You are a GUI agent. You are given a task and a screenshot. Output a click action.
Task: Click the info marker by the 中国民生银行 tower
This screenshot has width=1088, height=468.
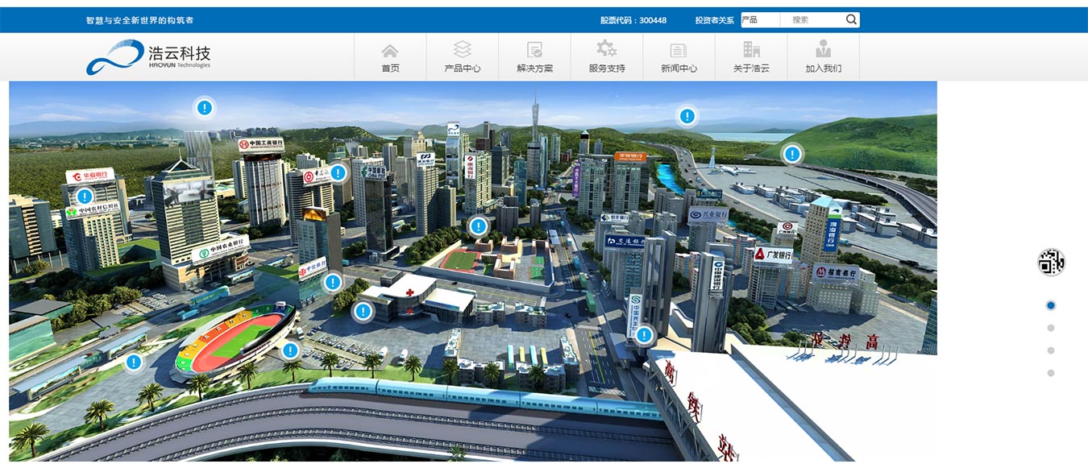(x=644, y=336)
